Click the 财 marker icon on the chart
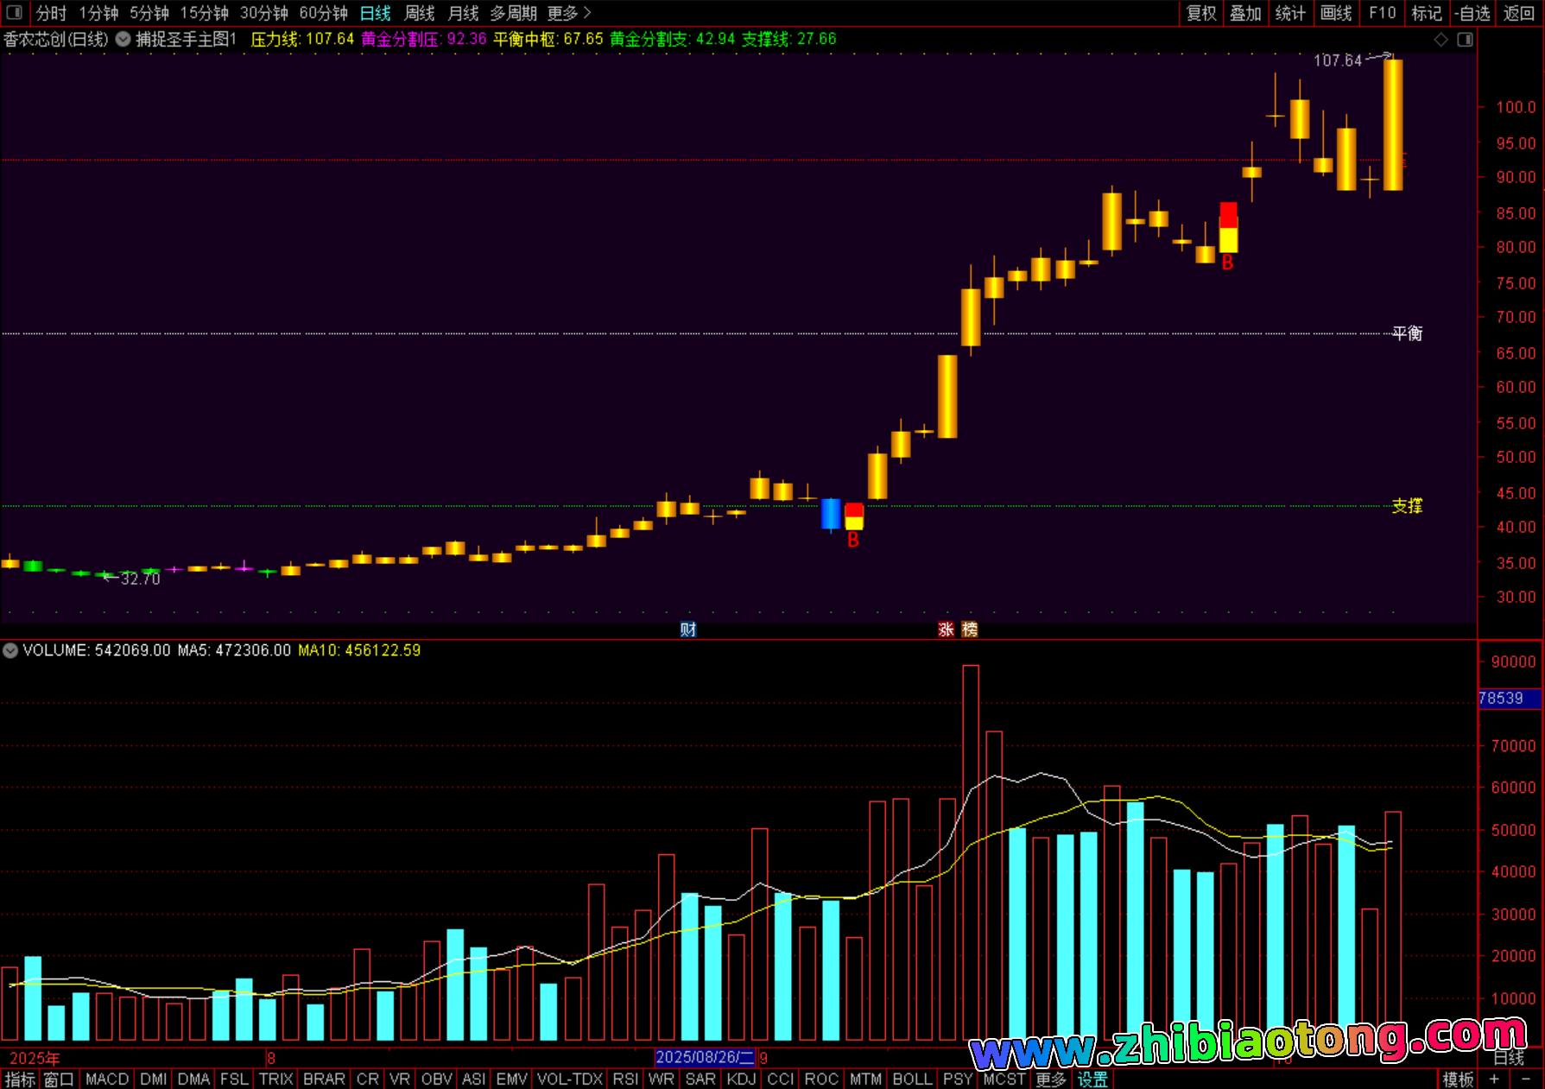1545x1089 pixels. [x=687, y=630]
